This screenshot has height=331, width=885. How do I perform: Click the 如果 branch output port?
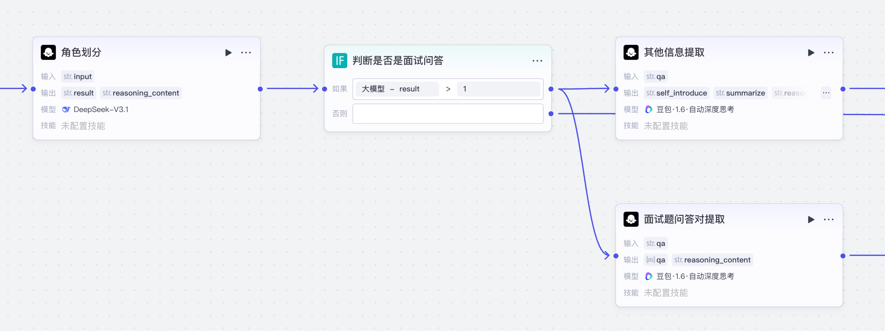coord(551,89)
